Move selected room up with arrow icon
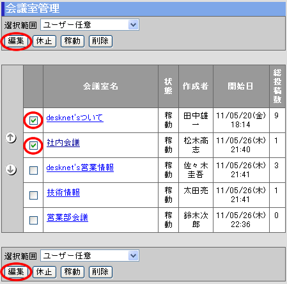Viewport: 287px width, 284px height. 11,138
